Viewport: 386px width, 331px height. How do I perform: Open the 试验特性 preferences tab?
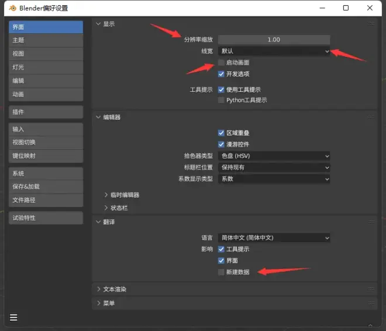coord(46,218)
